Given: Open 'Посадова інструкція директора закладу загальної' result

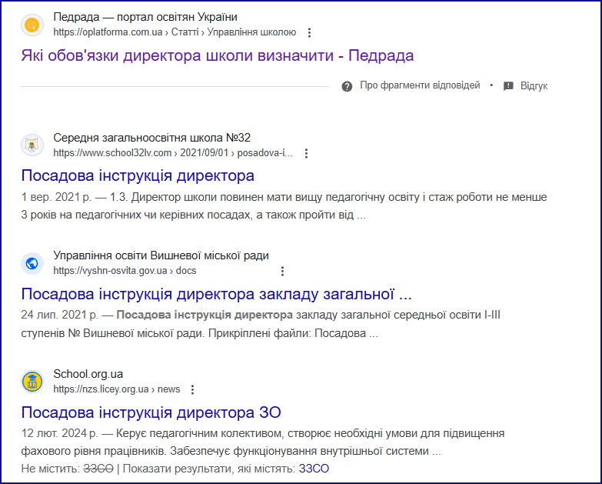Looking at the screenshot, I should [217, 294].
